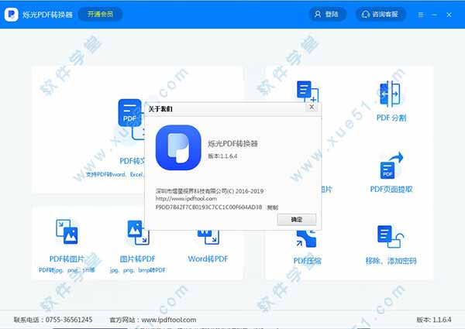Open the PDF转图片 tool icon

tap(67, 233)
